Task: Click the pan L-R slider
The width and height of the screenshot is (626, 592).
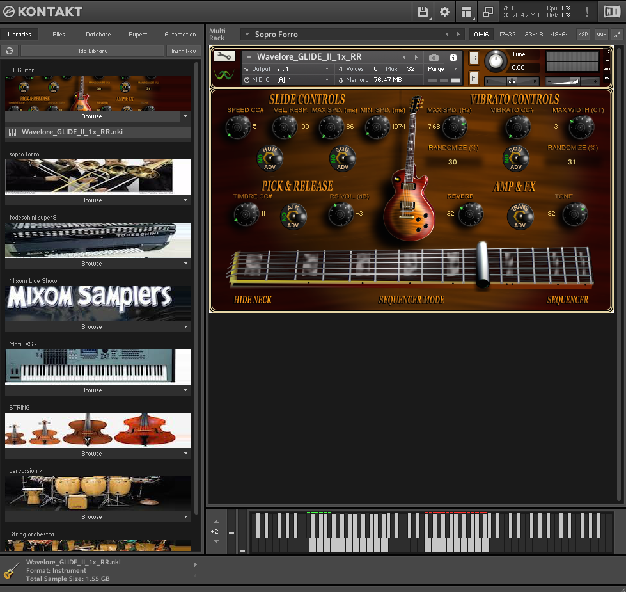Action: tap(512, 81)
